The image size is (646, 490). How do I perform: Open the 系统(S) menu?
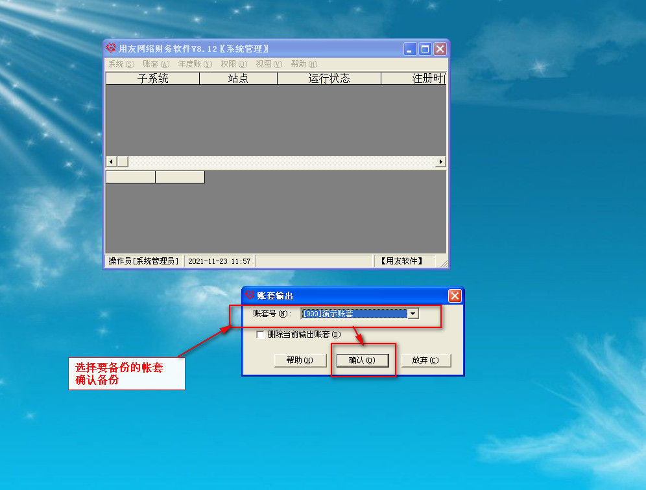tap(121, 64)
